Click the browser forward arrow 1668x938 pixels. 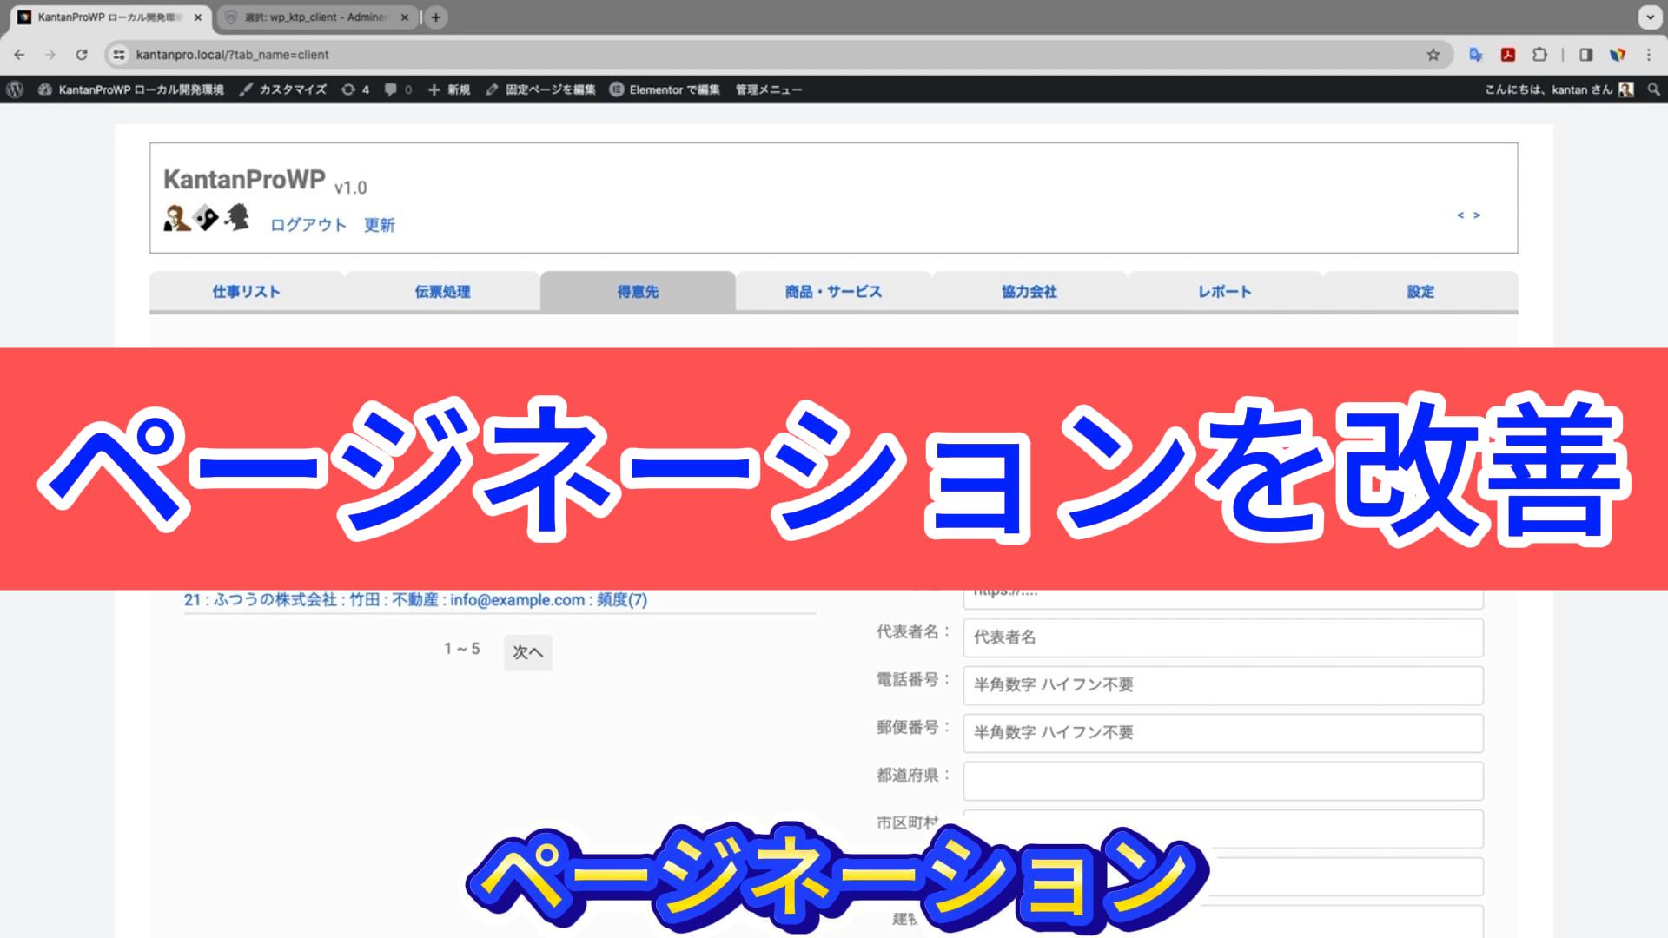point(50,55)
